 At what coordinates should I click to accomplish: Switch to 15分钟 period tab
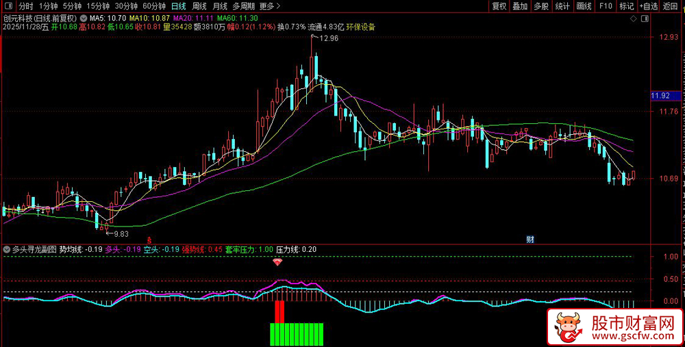98,6
